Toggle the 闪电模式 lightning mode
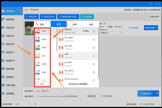162x108 pixels. coord(85,31)
